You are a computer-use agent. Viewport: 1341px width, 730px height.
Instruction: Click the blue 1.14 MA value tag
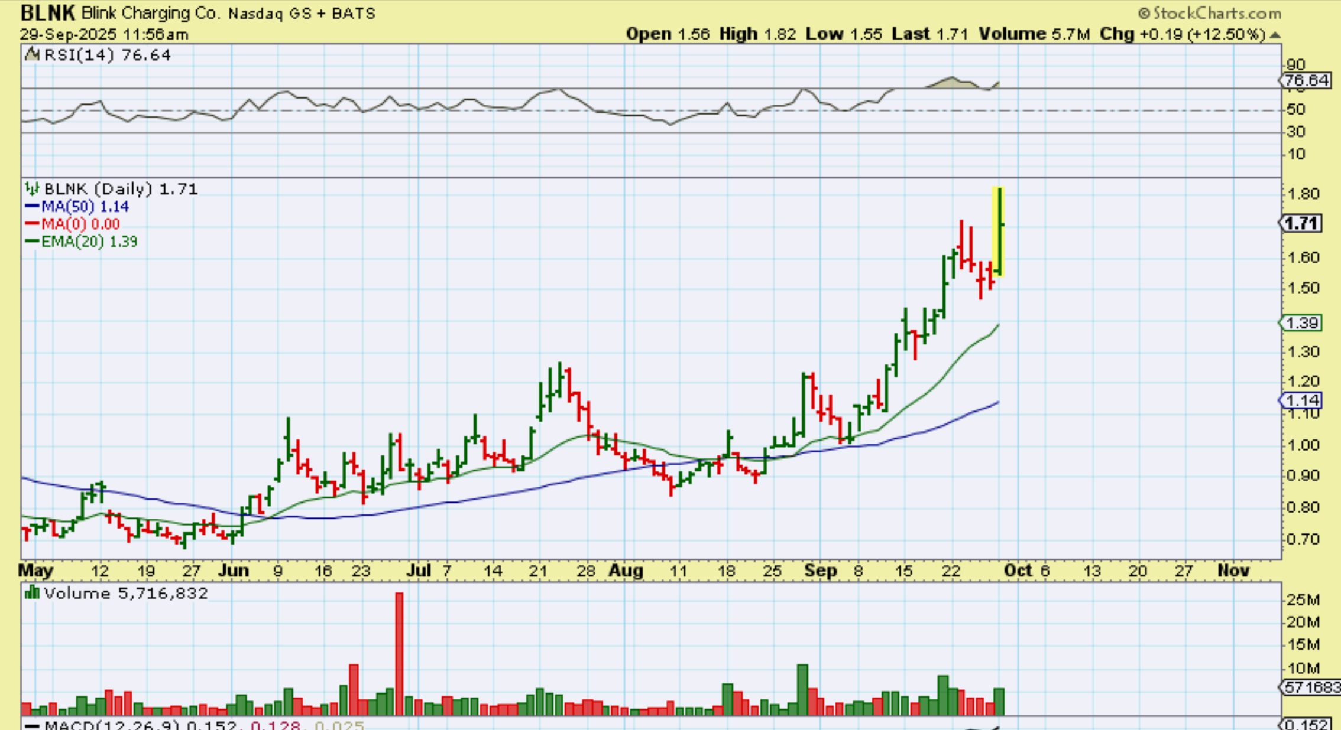[x=1301, y=400]
